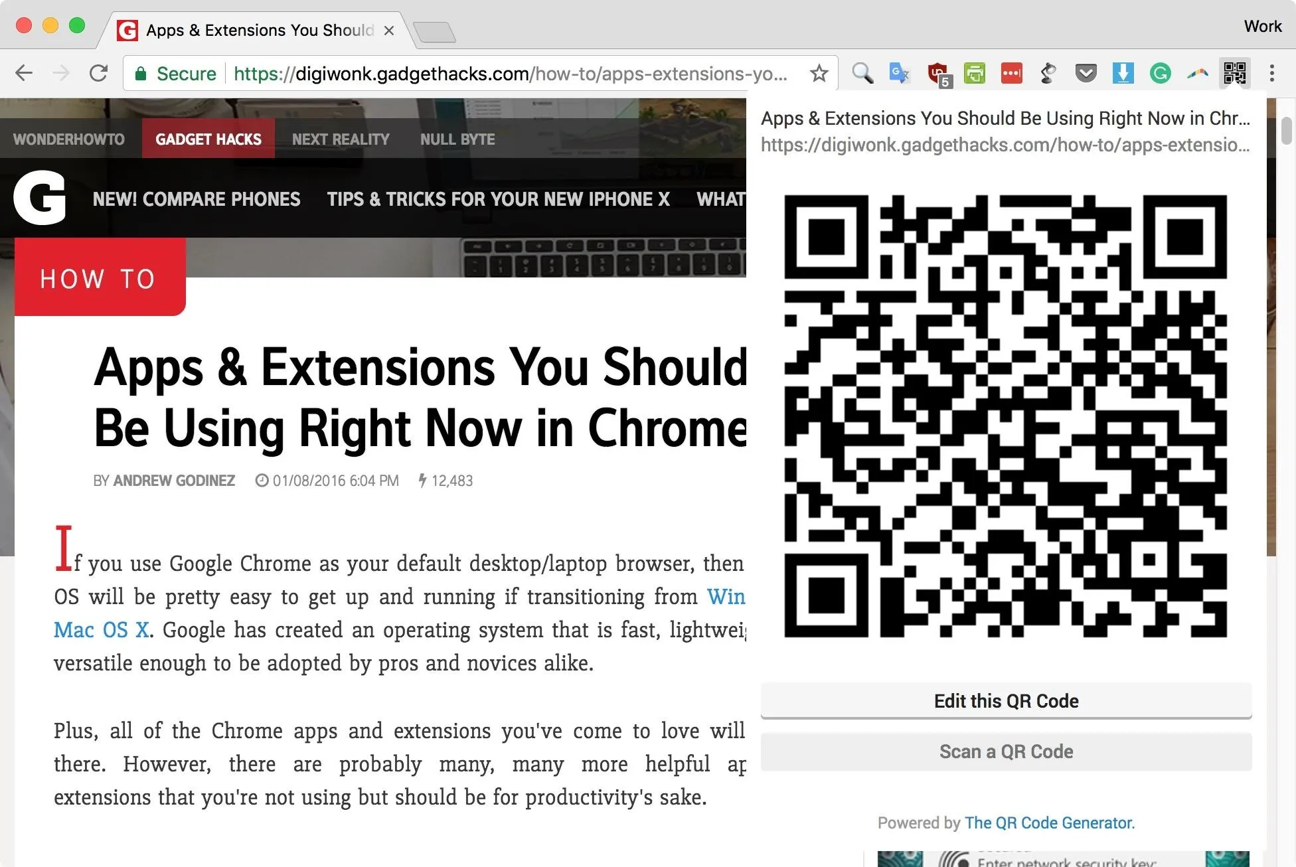Click the Gadget Hacks G logo
The height and width of the screenshot is (867, 1296).
tap(40, 198)
